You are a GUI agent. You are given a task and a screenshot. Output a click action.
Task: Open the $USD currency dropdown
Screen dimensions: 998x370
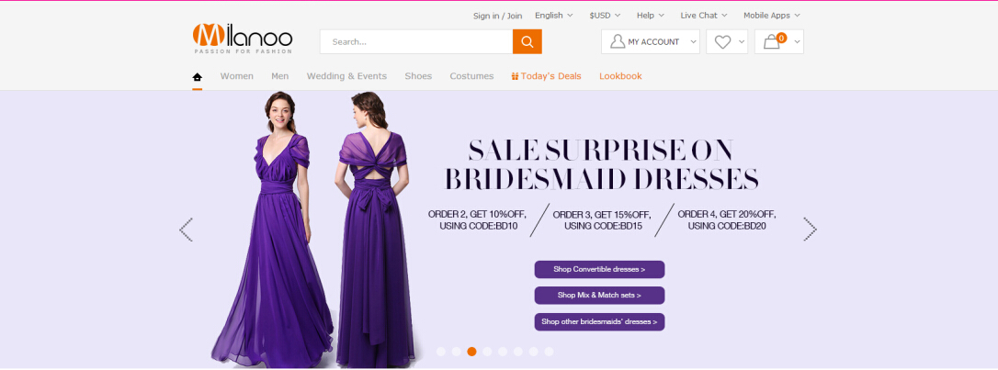(x=605, y=15)
